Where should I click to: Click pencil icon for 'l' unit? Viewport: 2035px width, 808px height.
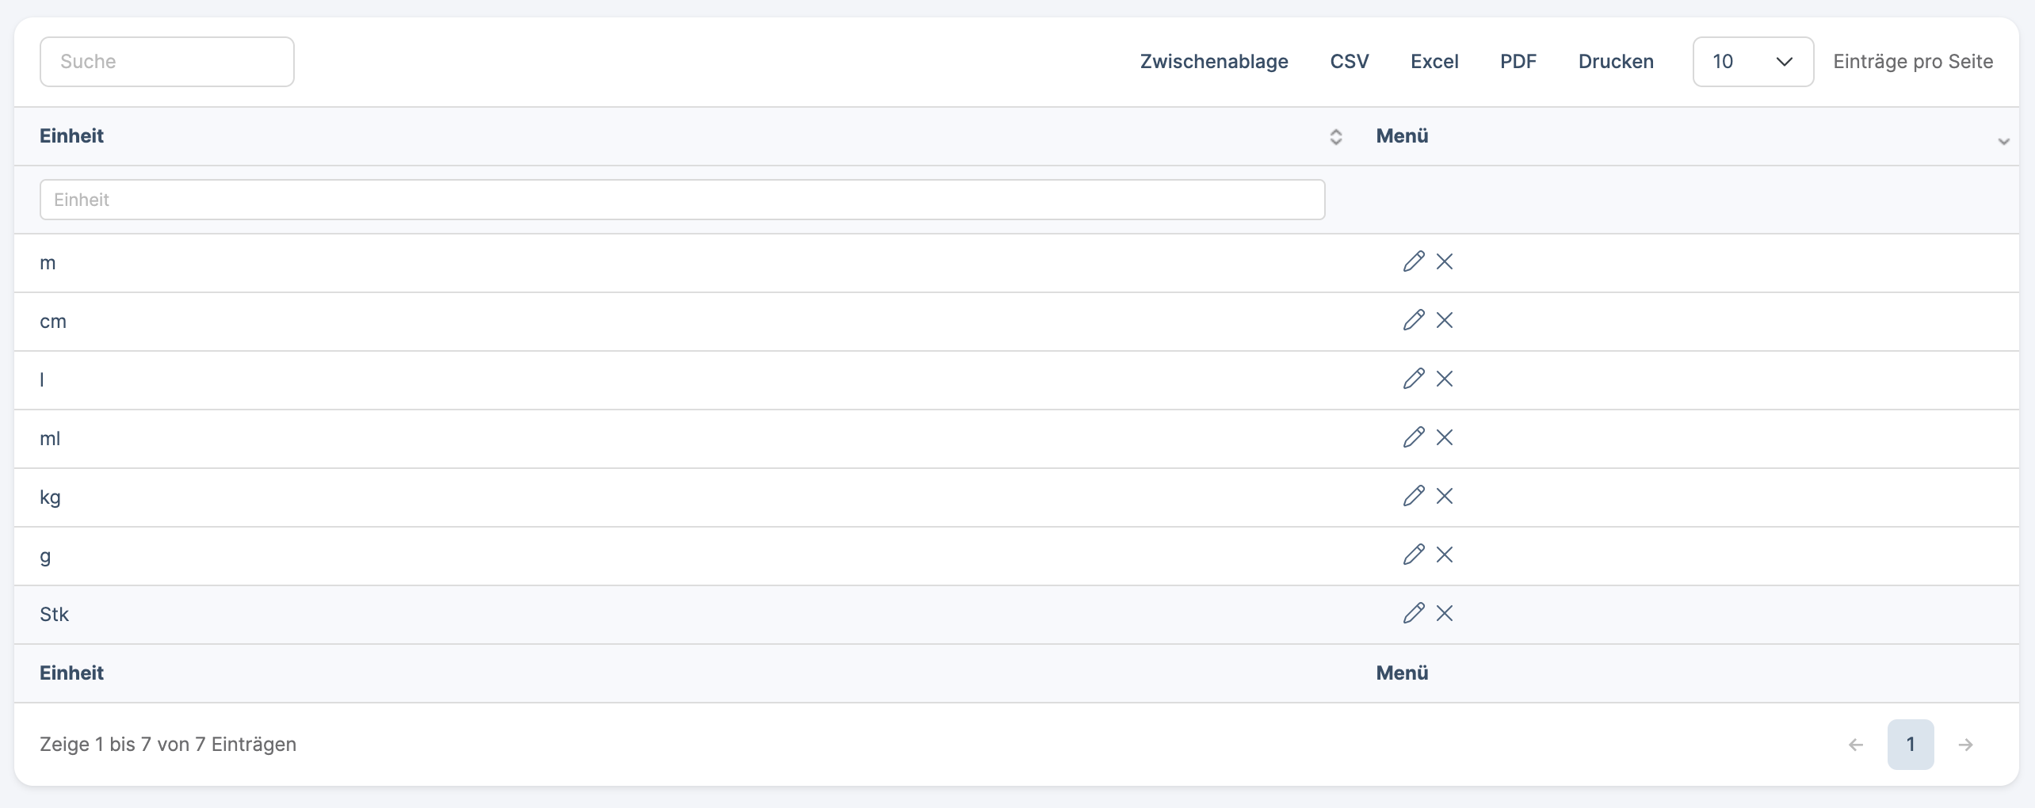click(x=1414, y=379)
